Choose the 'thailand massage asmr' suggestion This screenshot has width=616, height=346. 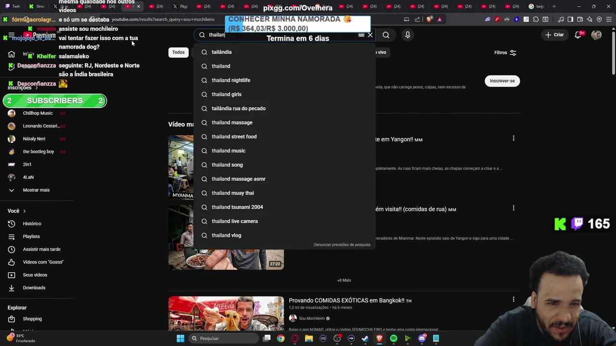pos(284,179)
